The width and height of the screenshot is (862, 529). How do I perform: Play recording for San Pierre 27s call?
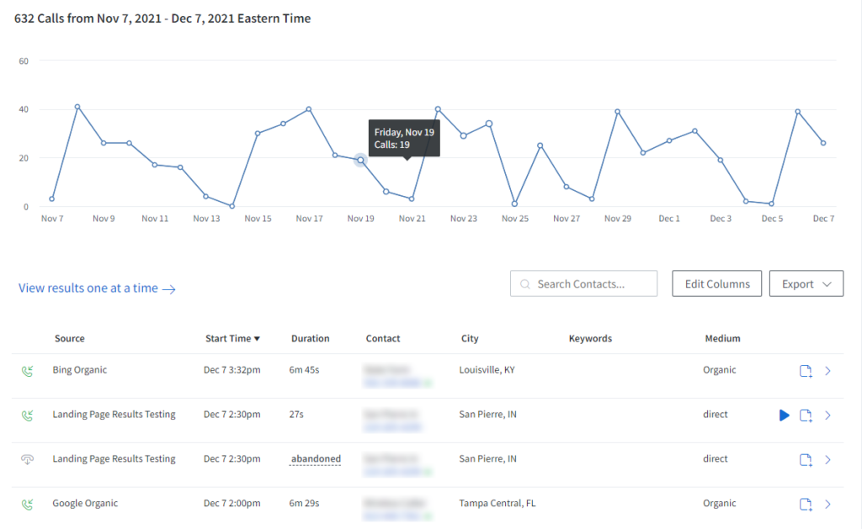785,415
